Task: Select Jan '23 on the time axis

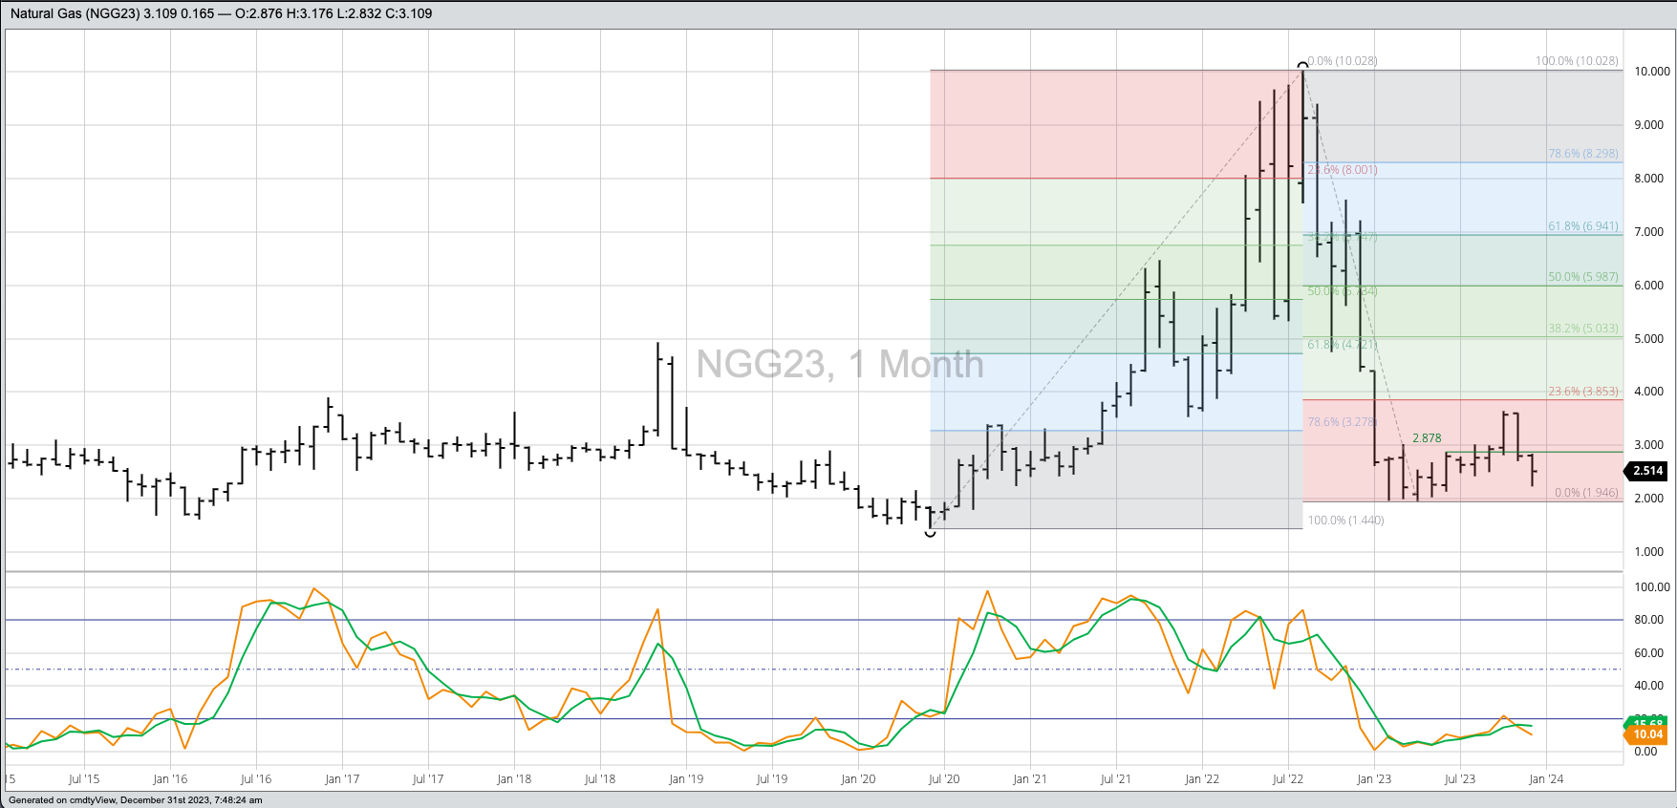Action: coord(1373,779)
